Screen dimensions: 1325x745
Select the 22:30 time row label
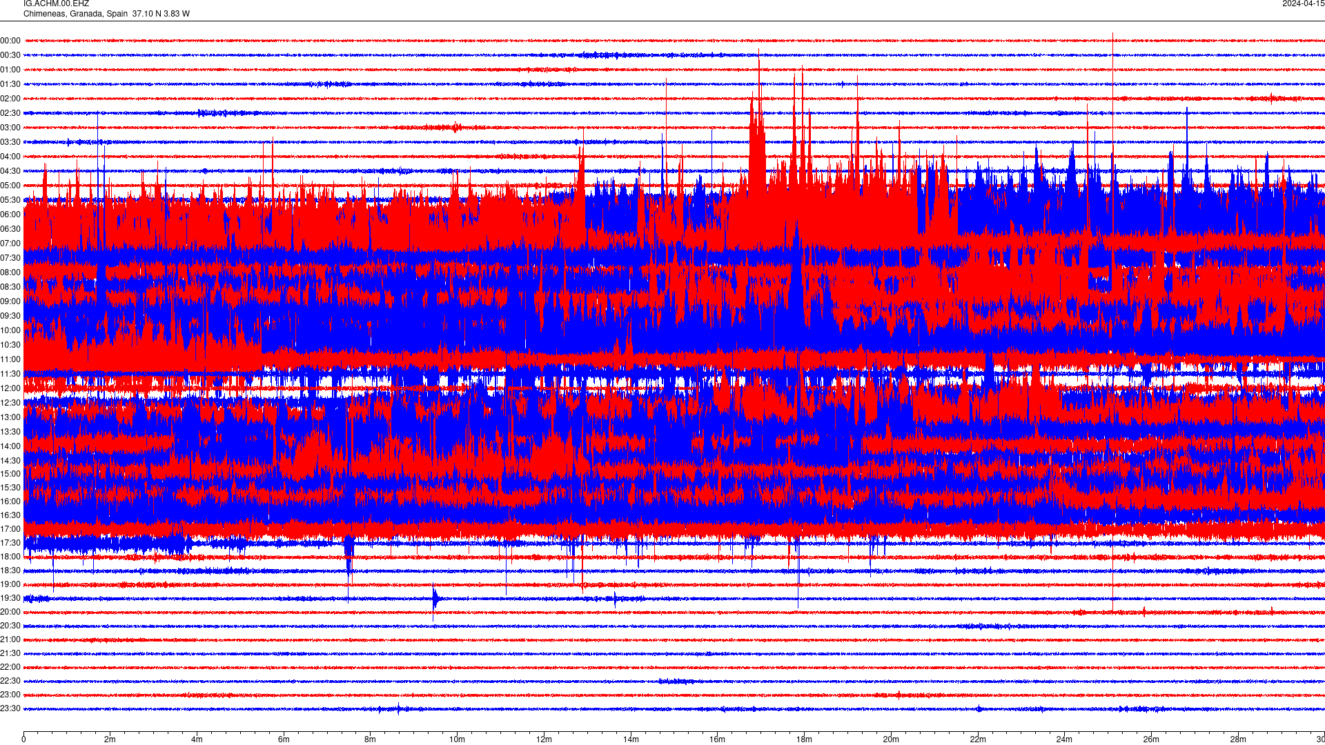point(10,681)
